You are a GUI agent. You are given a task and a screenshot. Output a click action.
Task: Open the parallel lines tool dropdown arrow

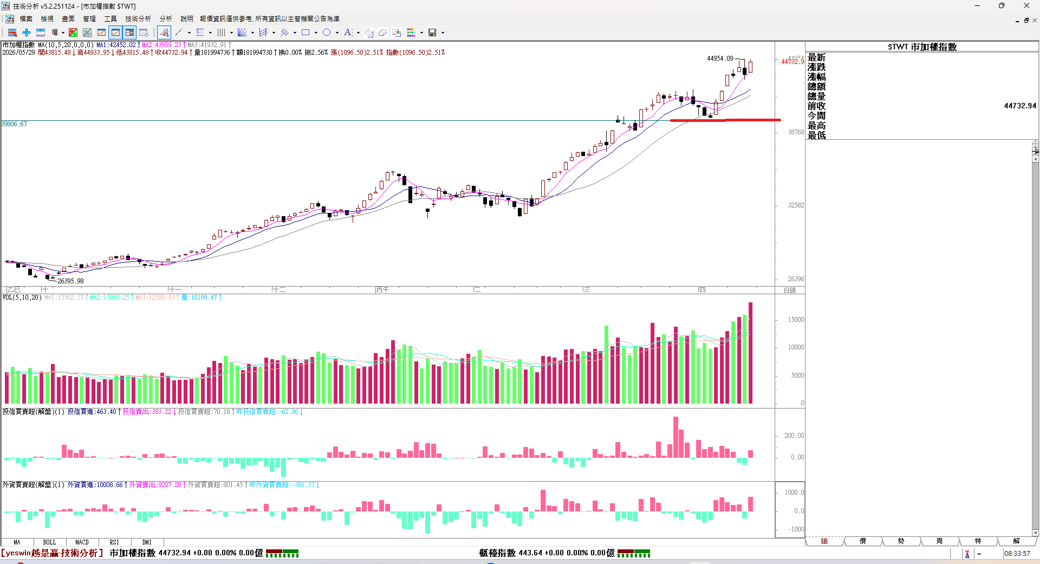295,33
